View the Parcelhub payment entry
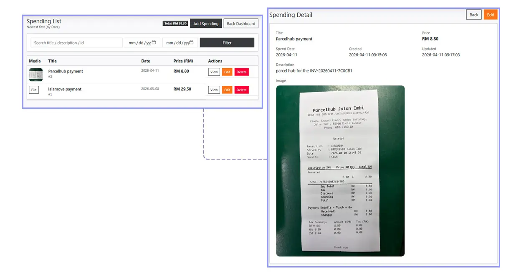 click(214, 71)
